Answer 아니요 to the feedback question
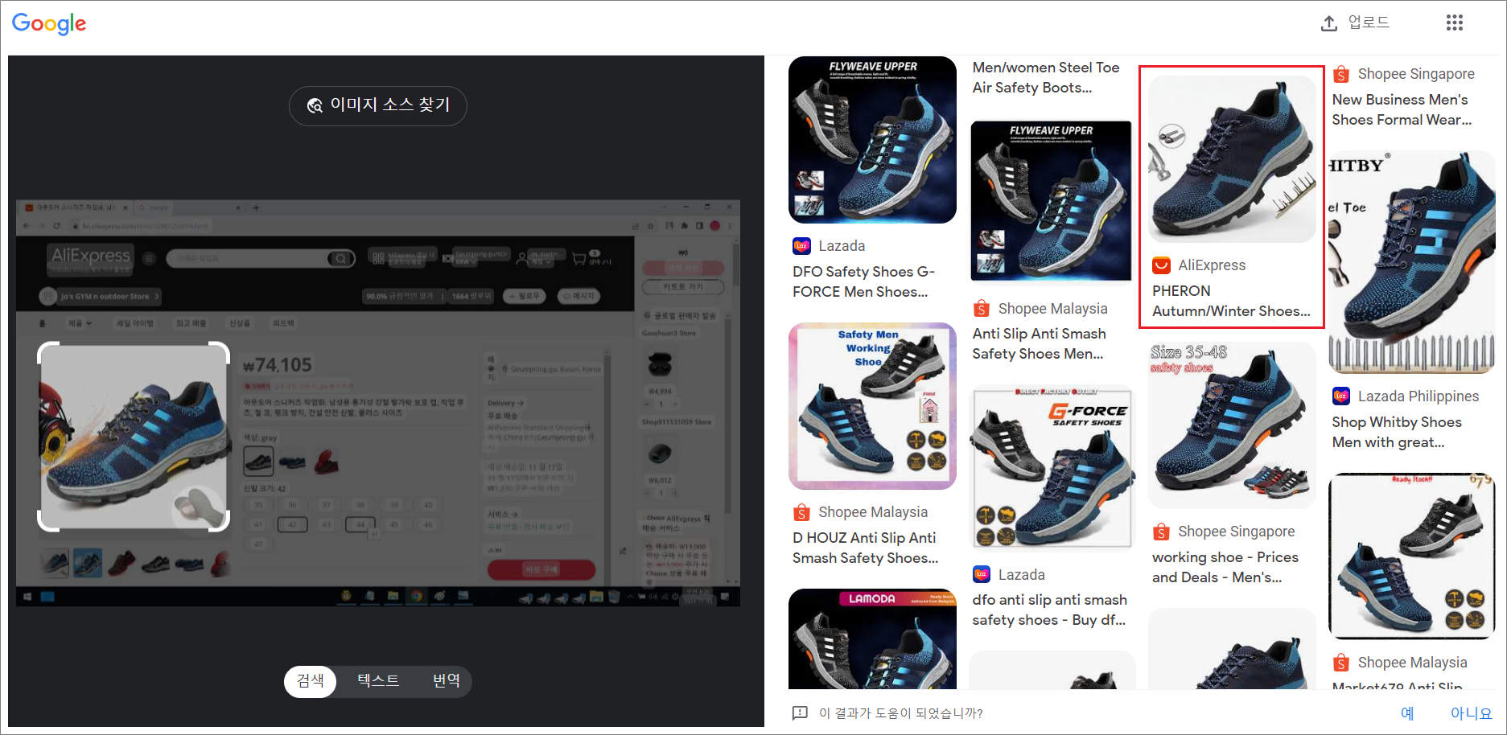 tap(1471, 713)
